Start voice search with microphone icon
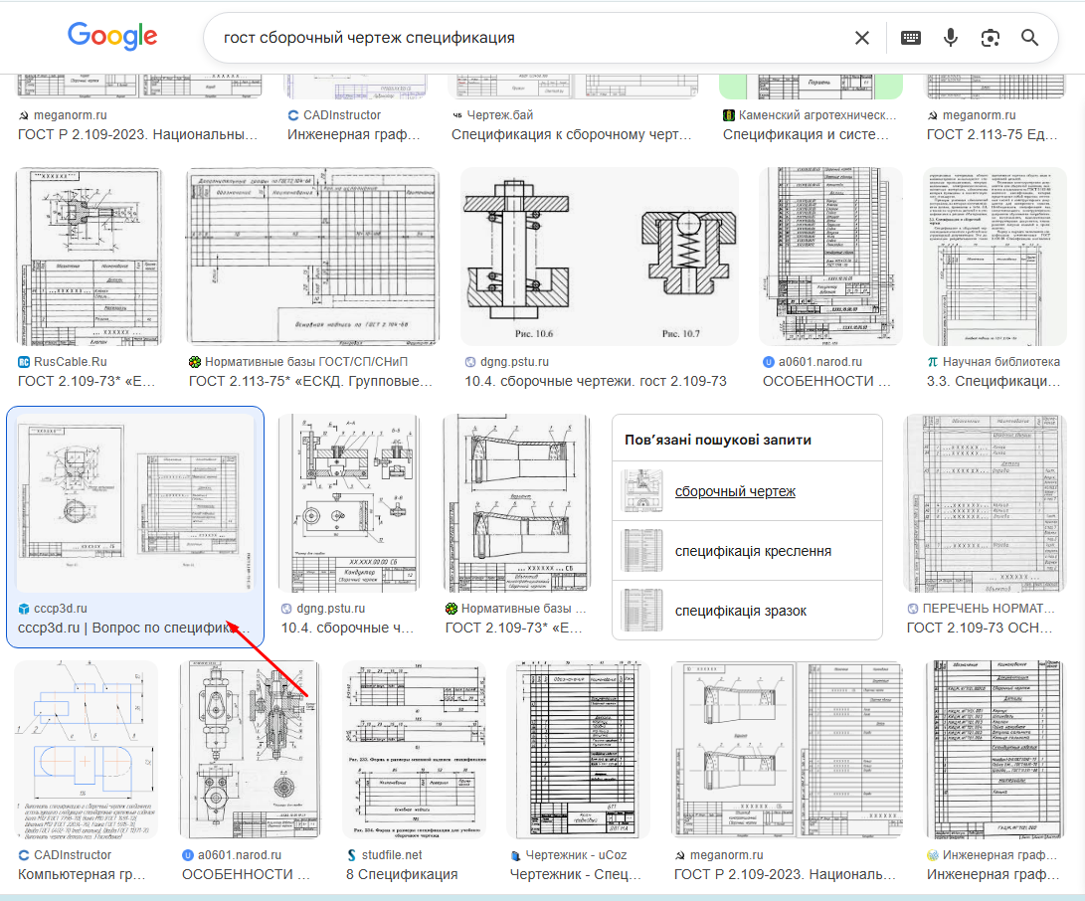 951,38
